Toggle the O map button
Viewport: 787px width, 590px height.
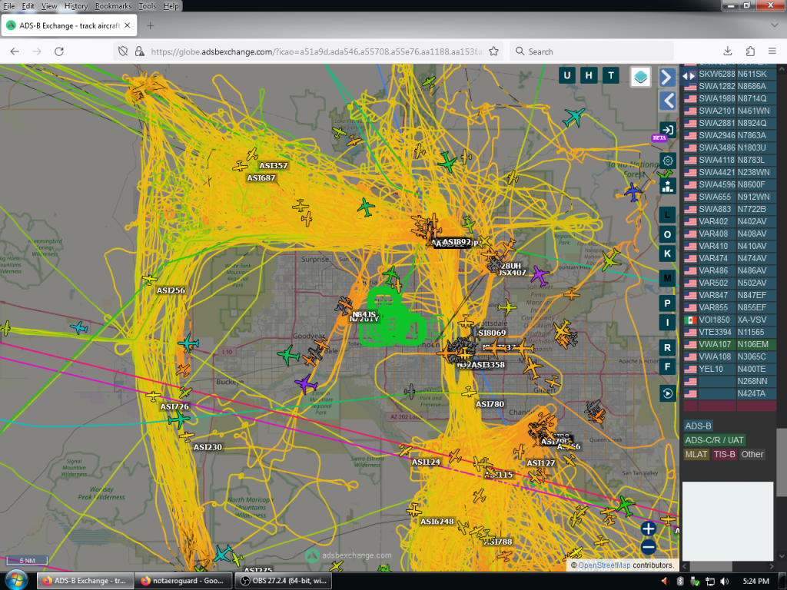point(668,234)
